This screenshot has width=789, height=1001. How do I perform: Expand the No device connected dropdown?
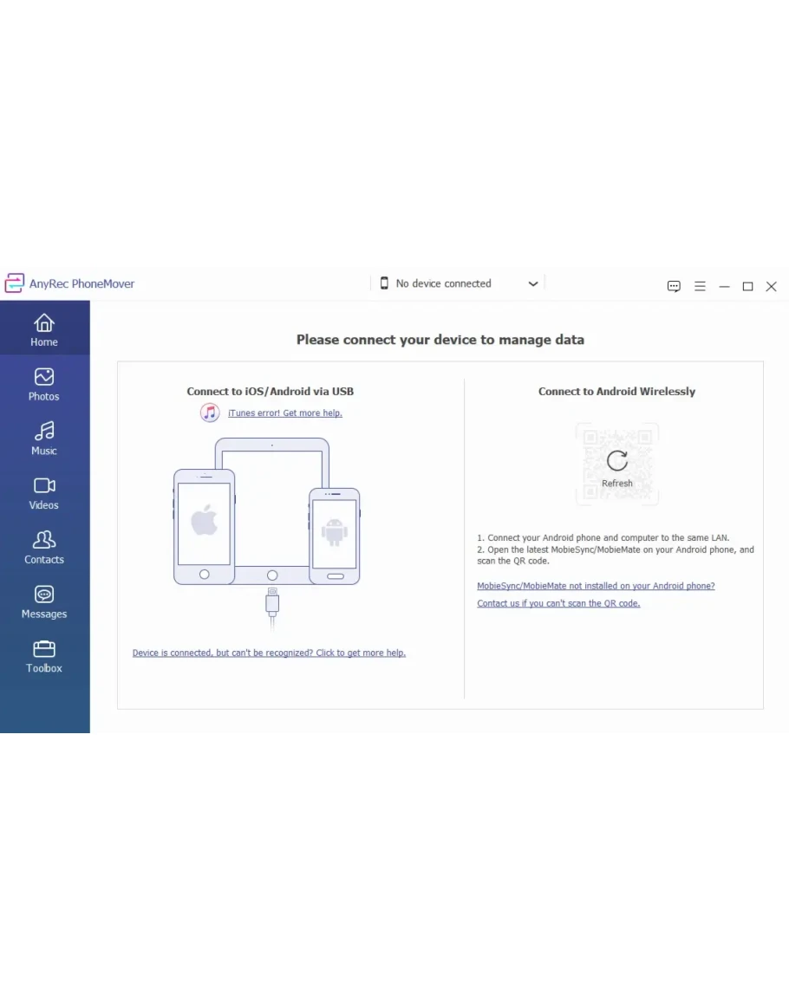[x=443, y=283]
